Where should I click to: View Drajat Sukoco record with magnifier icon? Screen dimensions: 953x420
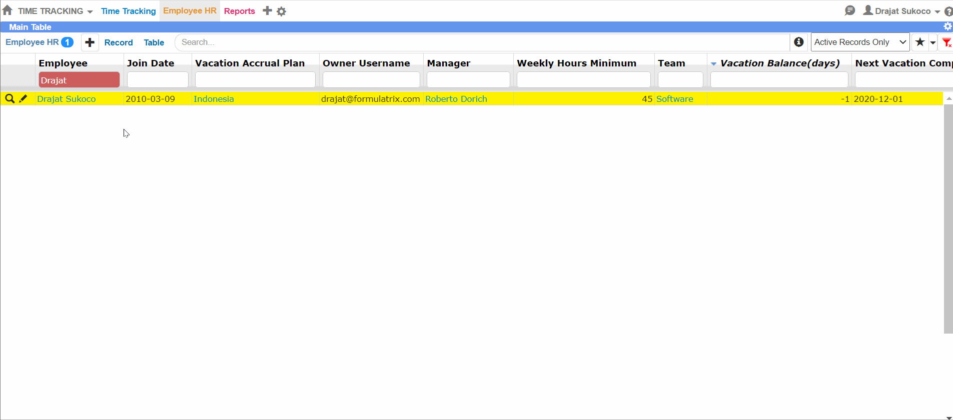pos(10,99)
